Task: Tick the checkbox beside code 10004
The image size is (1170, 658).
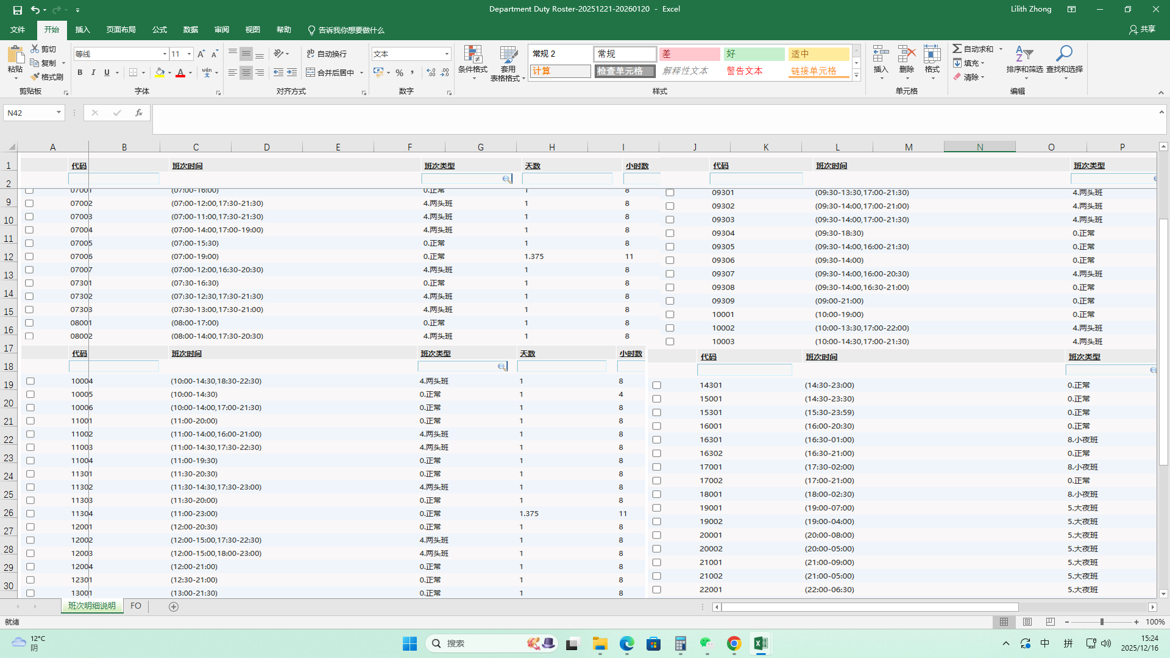Action: [x=30, y=381]
